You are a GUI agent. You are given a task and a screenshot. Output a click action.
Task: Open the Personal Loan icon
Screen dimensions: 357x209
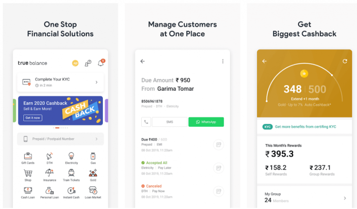[x=49, y=193]
